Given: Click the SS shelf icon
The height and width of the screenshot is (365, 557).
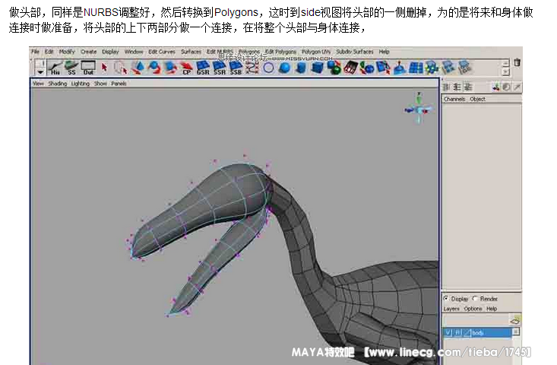Looking at the screenshot, I should (71, 68).
